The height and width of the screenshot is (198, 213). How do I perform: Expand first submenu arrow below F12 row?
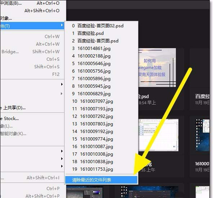62,84
